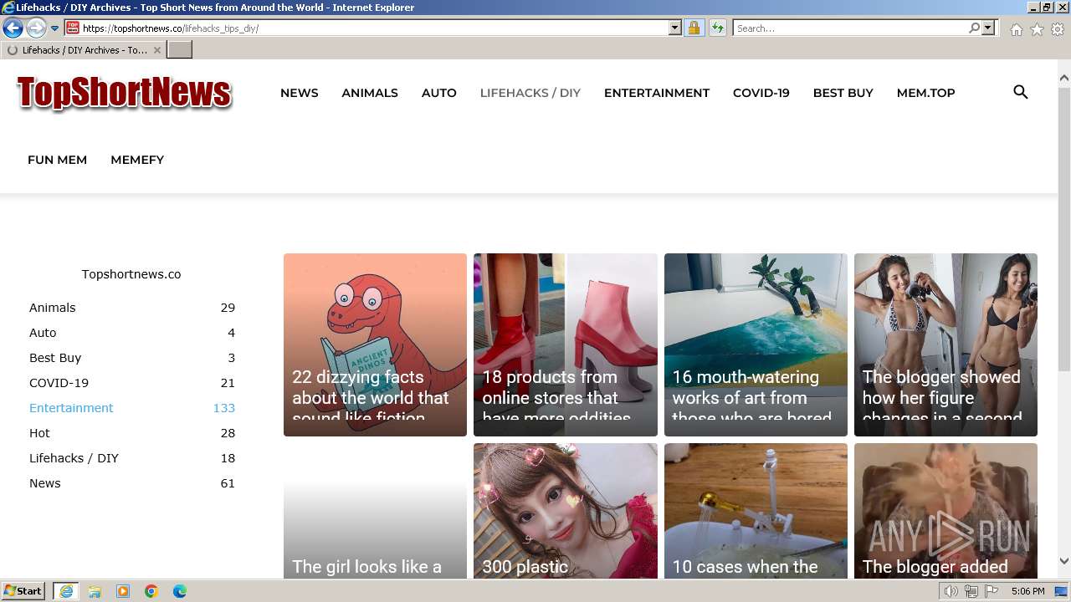Viewport: 1071px width, 602px height.
Task: Open the 16 mouth-watering works of art card
Action: [x=756, y=344]
